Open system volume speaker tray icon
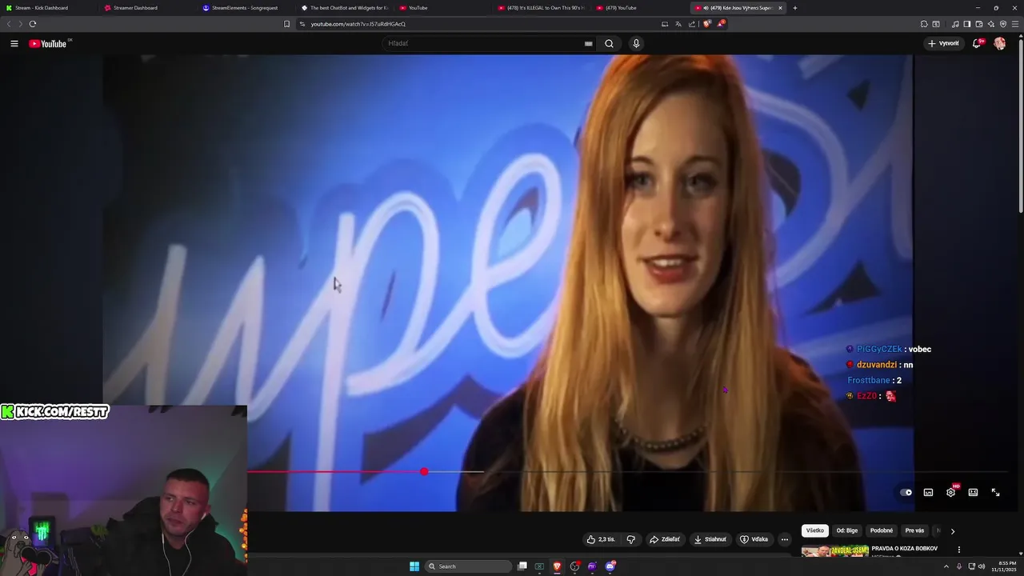1024x576 pixels. click(982, 566)
